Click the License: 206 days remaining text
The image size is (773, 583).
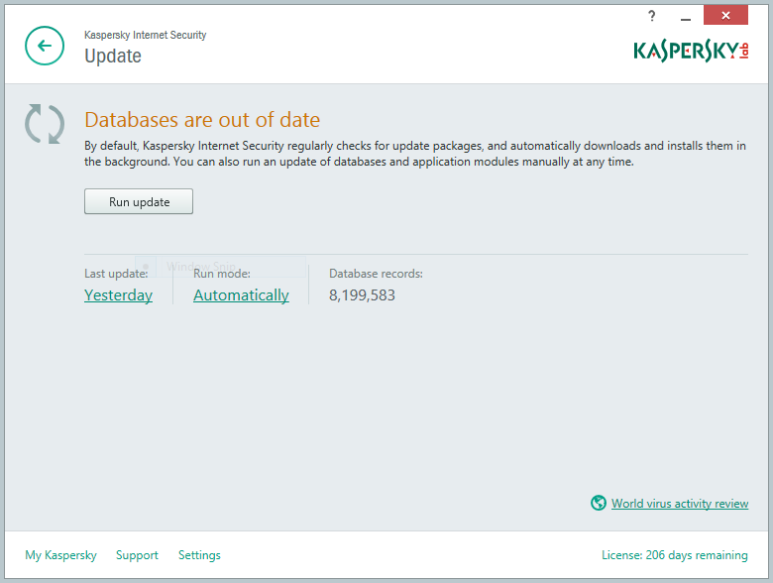point(674,555)
